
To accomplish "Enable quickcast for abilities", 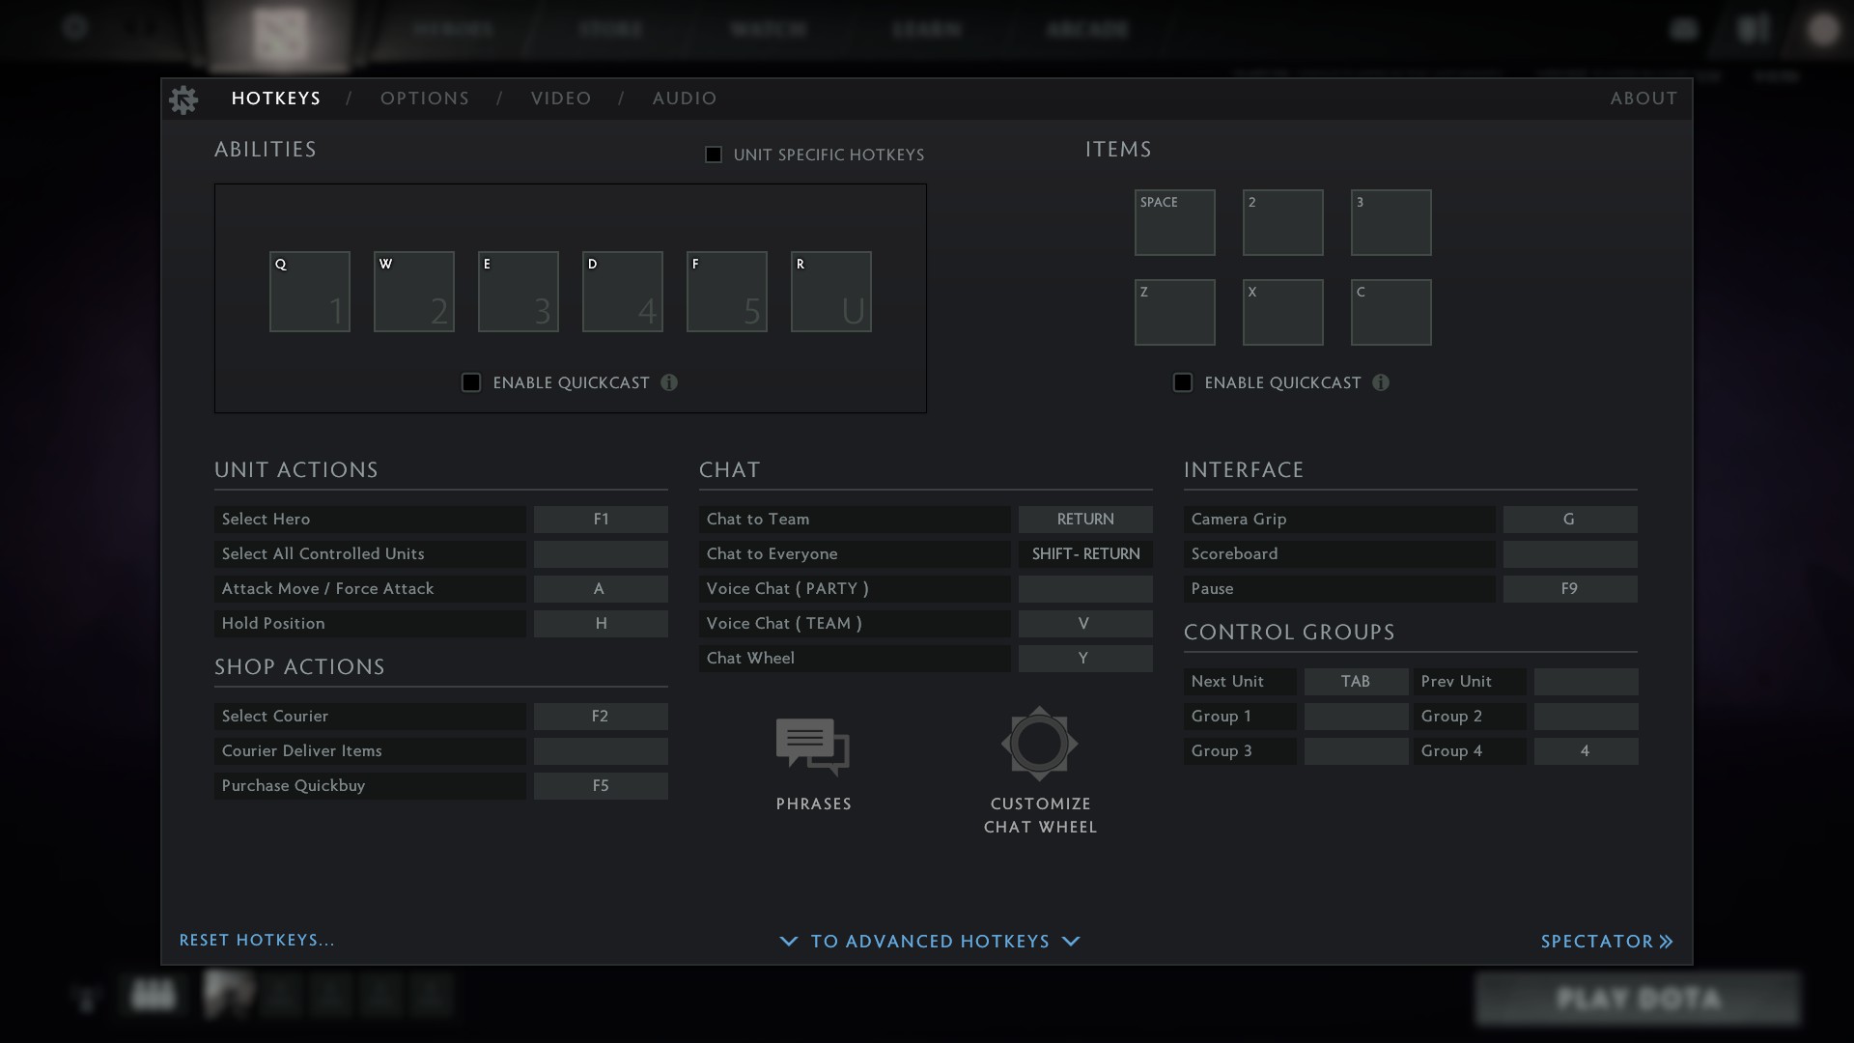I will pos(471,382).
